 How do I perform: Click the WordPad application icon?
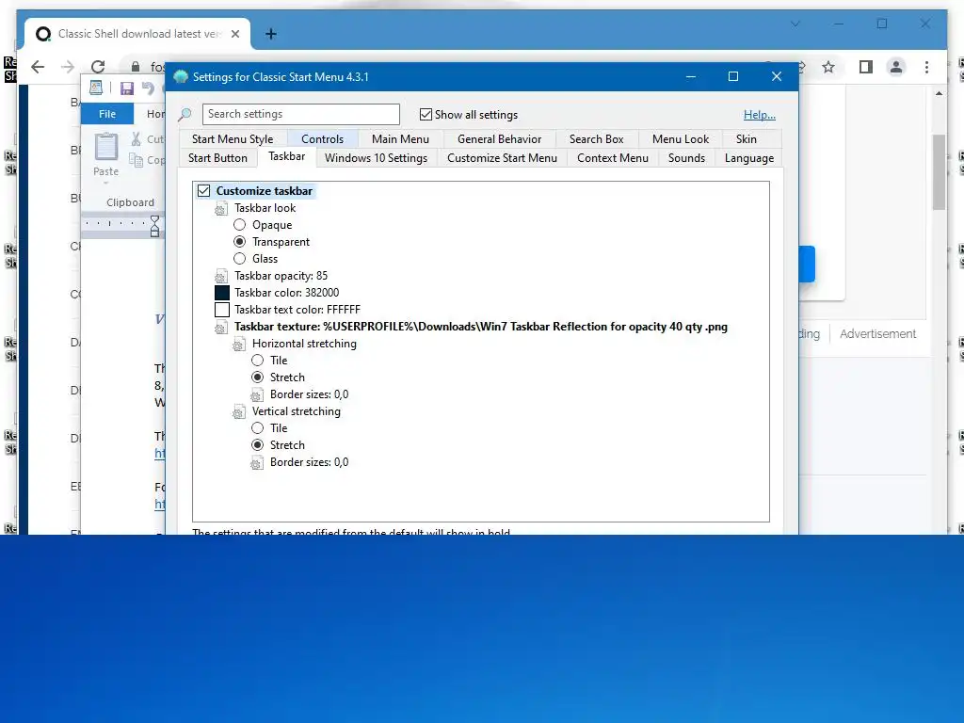click(96, 88)
